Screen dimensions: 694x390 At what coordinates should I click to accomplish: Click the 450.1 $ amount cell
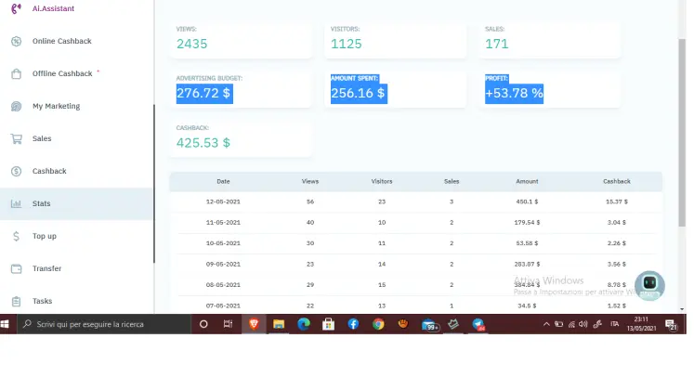click(x=527, y=201)
